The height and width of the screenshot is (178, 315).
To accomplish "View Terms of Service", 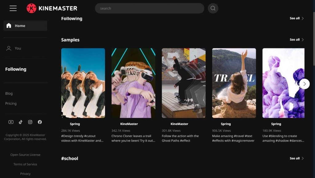I will pyautogui.click(x=25, y=164).
